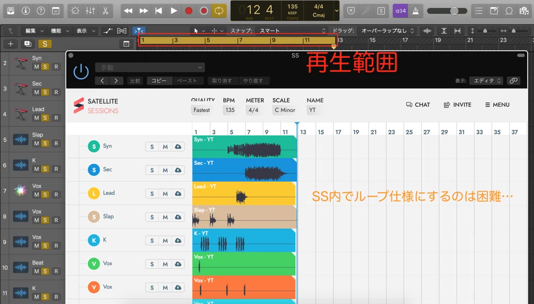Image resolution: width=534 pixels, height=304 pixels.
Task: Click the add track plus button
Action: [11, 44]
